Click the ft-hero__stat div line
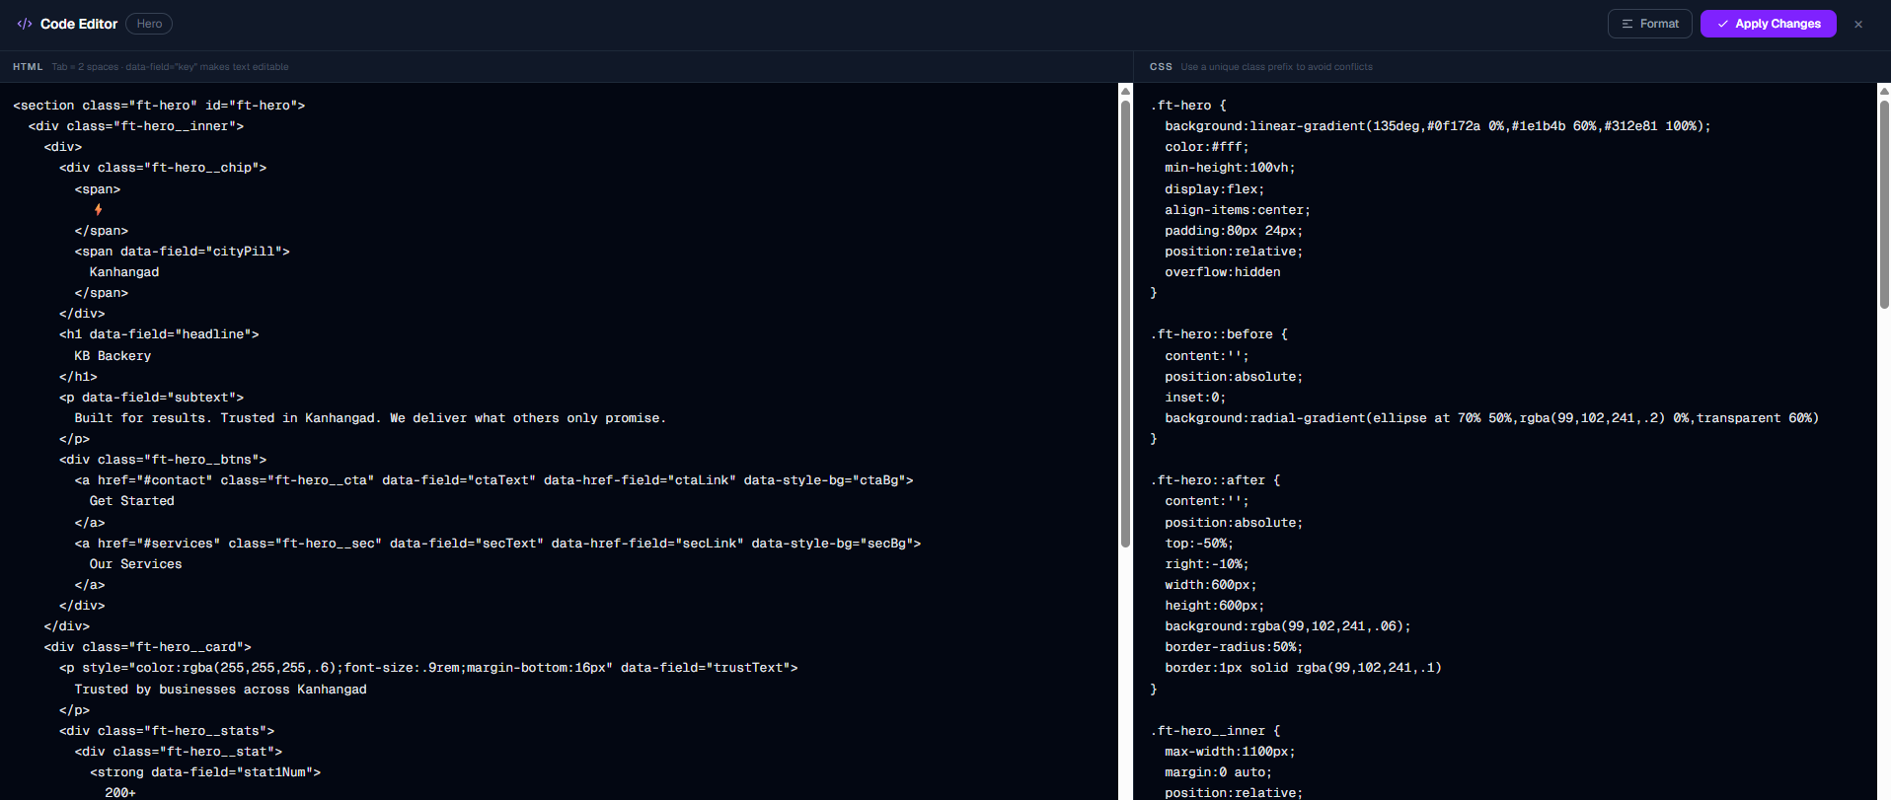Viewport: 1891px width, 800px height. 179,752
